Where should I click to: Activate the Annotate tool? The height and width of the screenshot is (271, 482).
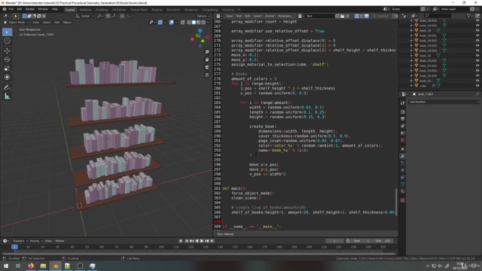(7, 87)
